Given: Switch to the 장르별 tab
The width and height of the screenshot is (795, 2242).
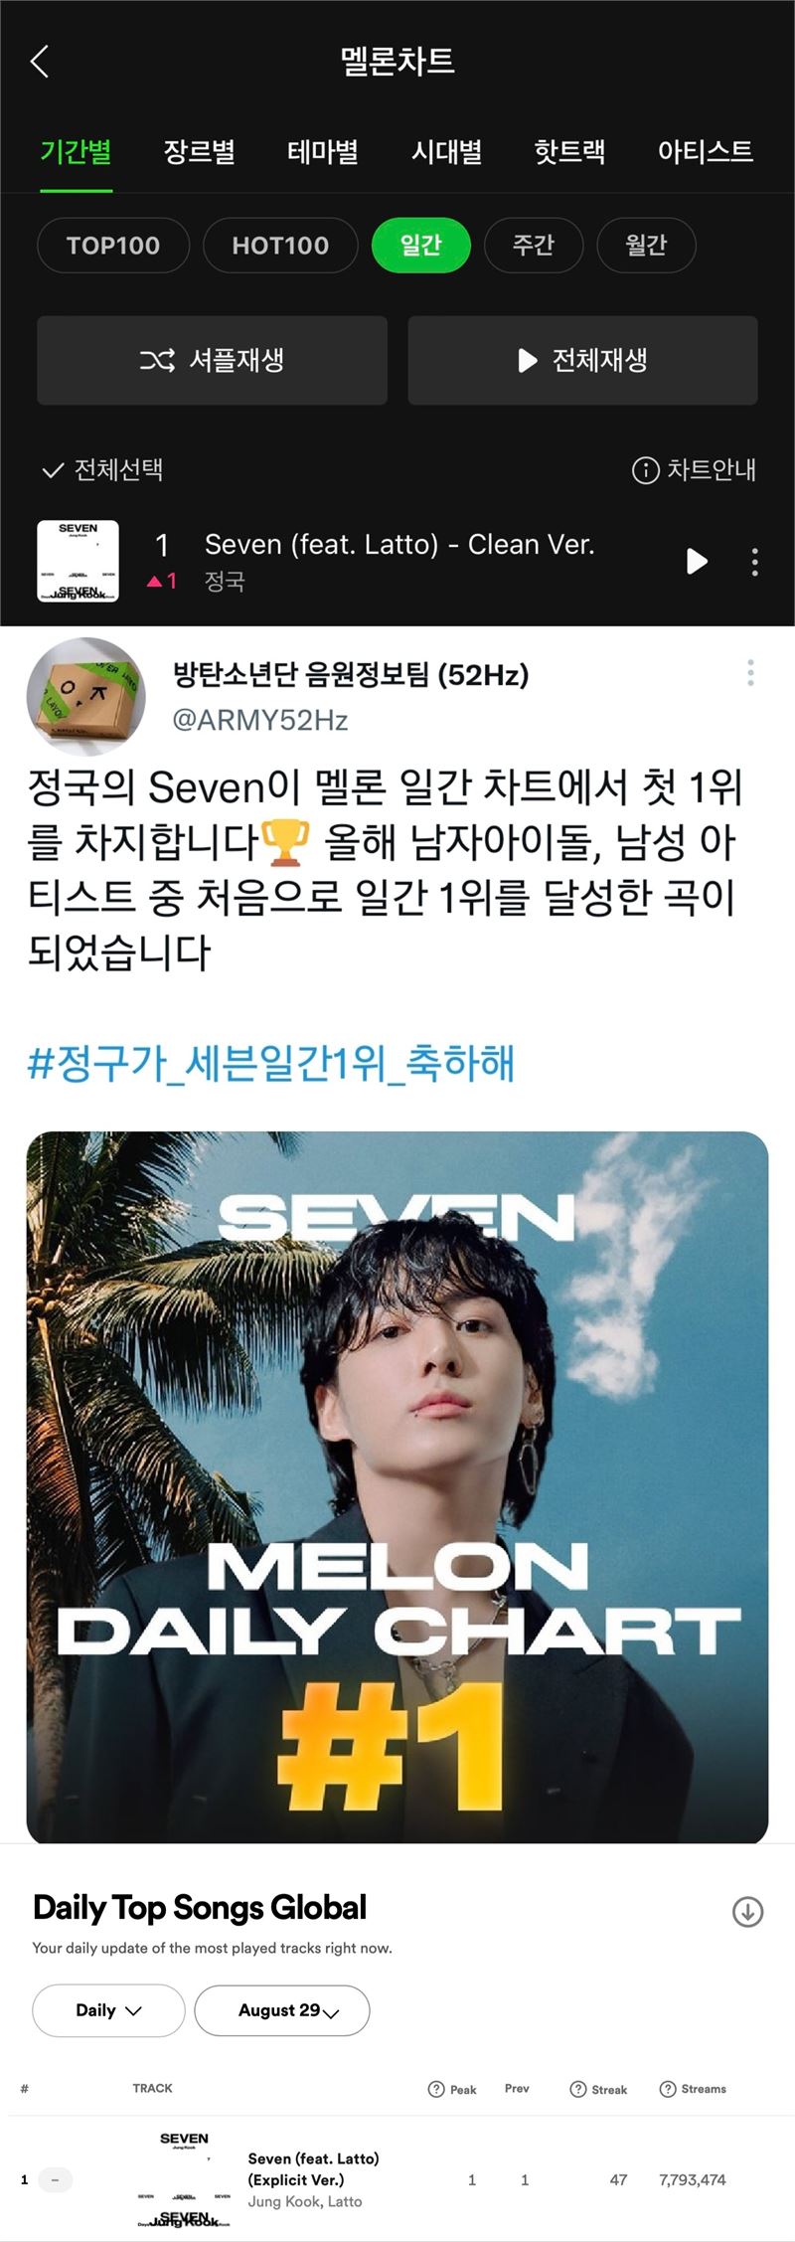Looking at the screenshot, I should click(x=199, y=152).
